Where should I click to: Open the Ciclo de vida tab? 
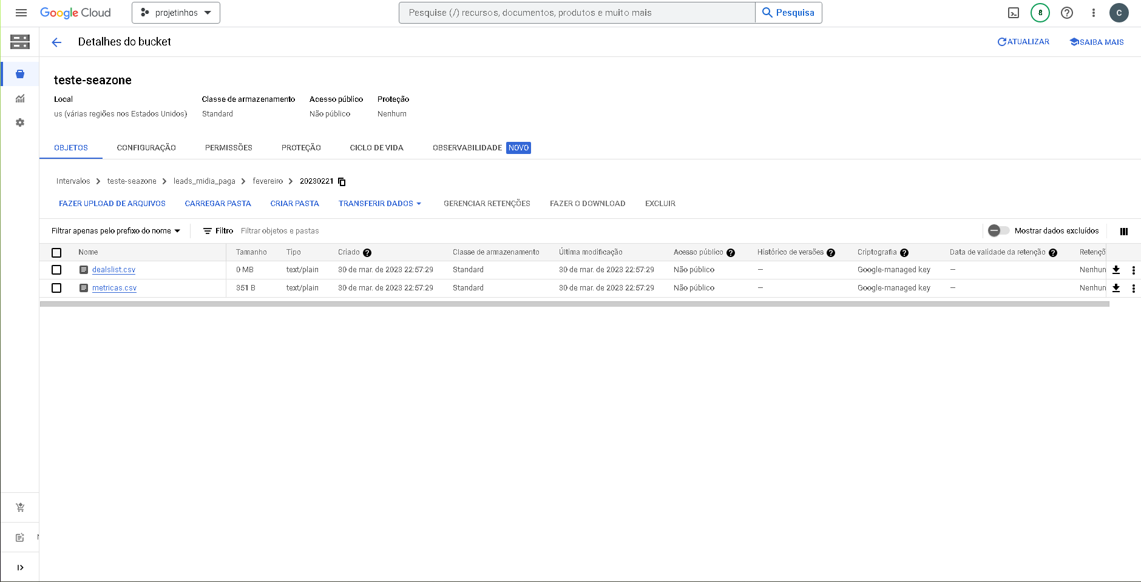click(376, 147)
